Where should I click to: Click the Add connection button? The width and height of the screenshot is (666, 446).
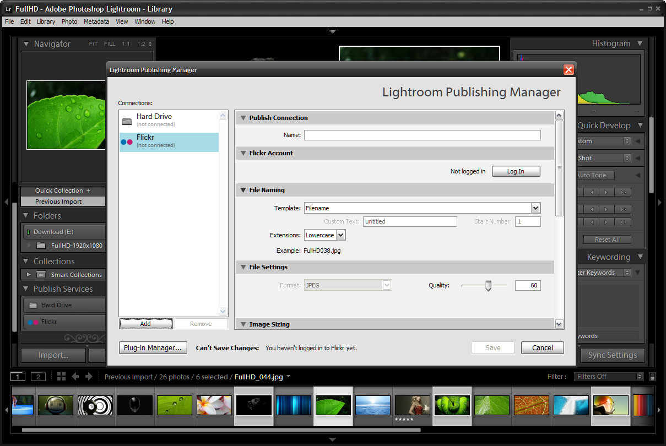tap(145, 324)
